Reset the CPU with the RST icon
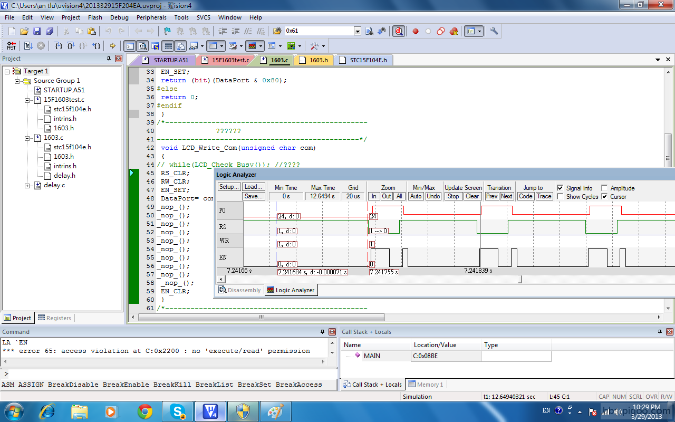The height and width of the screenshot is (422, 675). pos(11,46)
